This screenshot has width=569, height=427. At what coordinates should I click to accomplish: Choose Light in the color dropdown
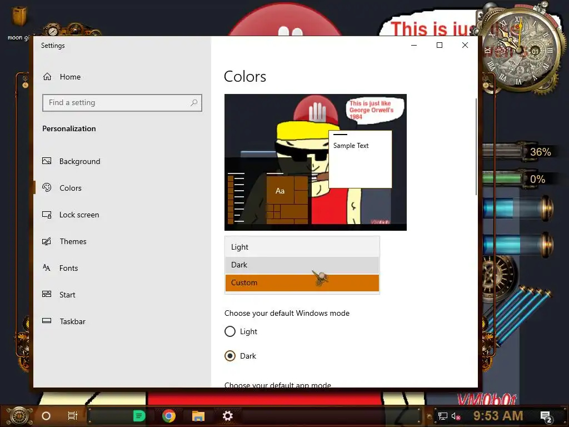pyautogui.click(x=302, y=247)
